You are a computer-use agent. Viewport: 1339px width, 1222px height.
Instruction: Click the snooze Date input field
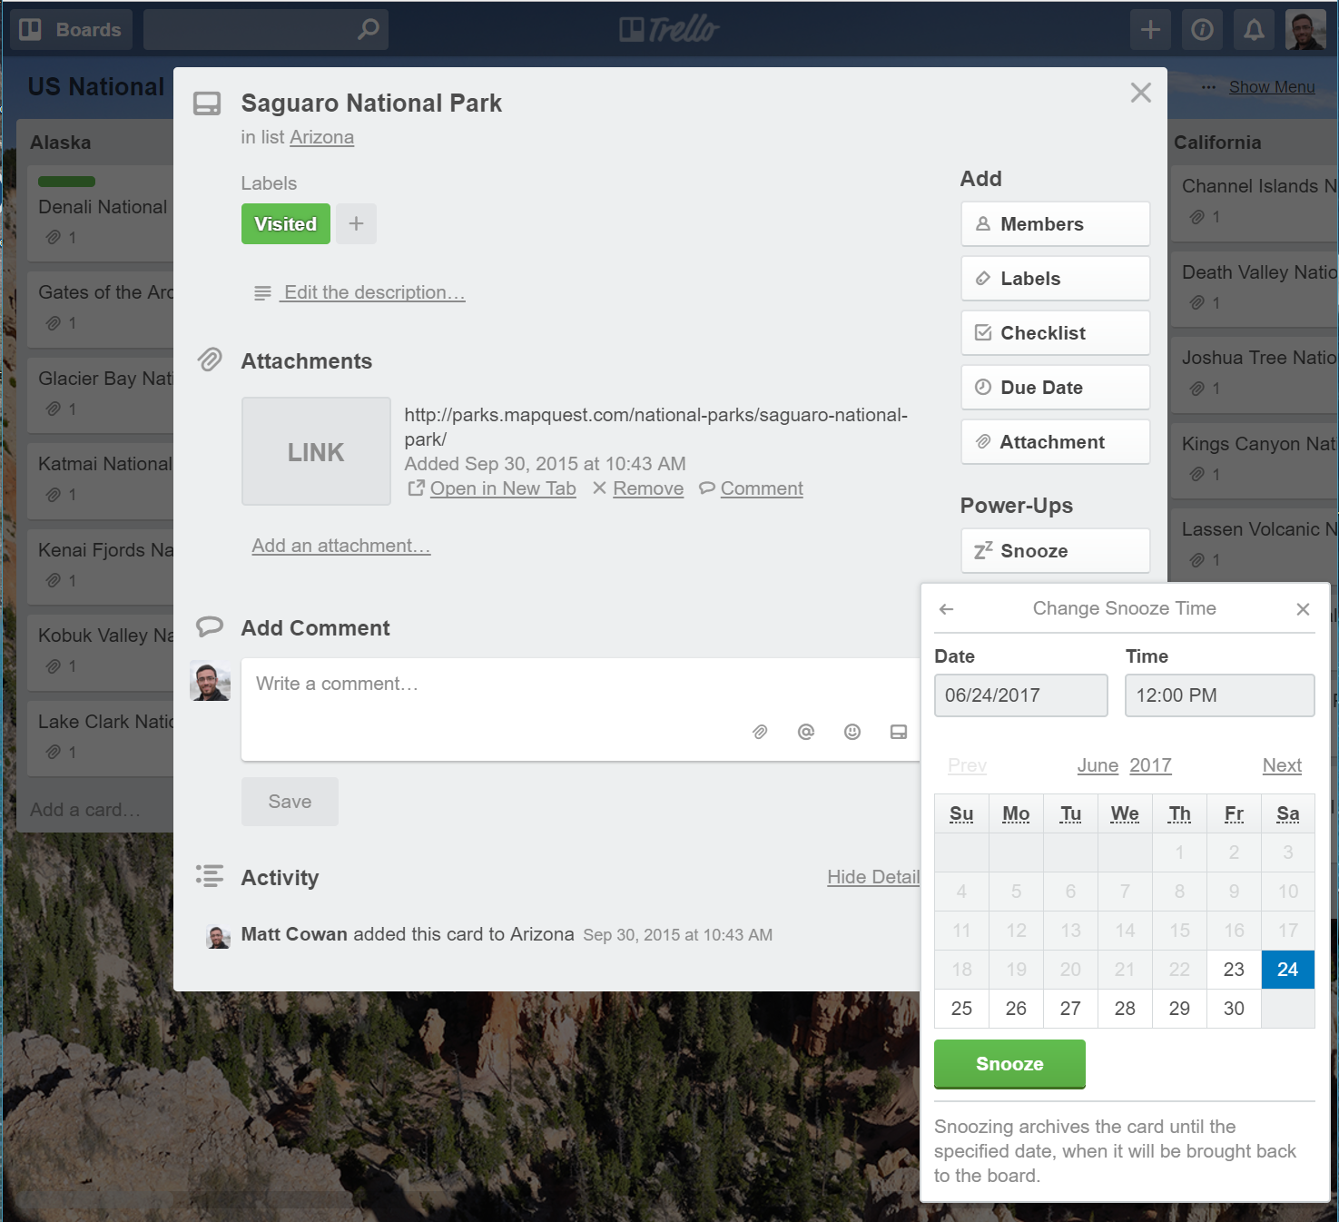[x=1020, y=695]
